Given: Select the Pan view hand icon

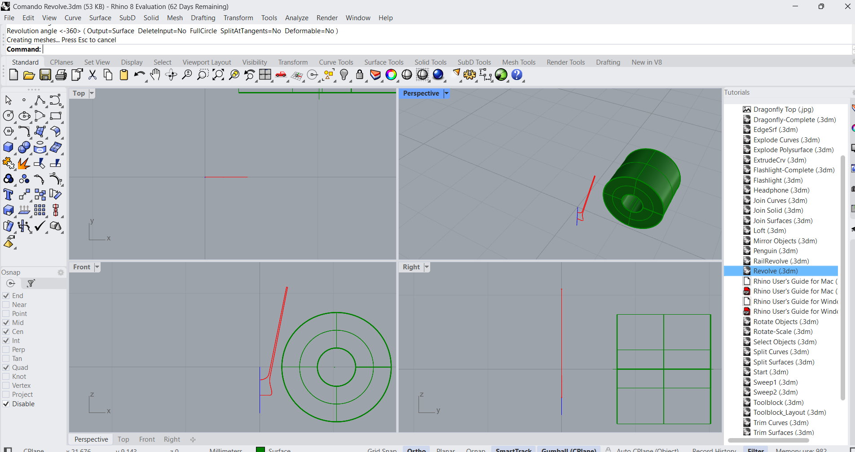Looking at the screenshot, I should (155, 75).
